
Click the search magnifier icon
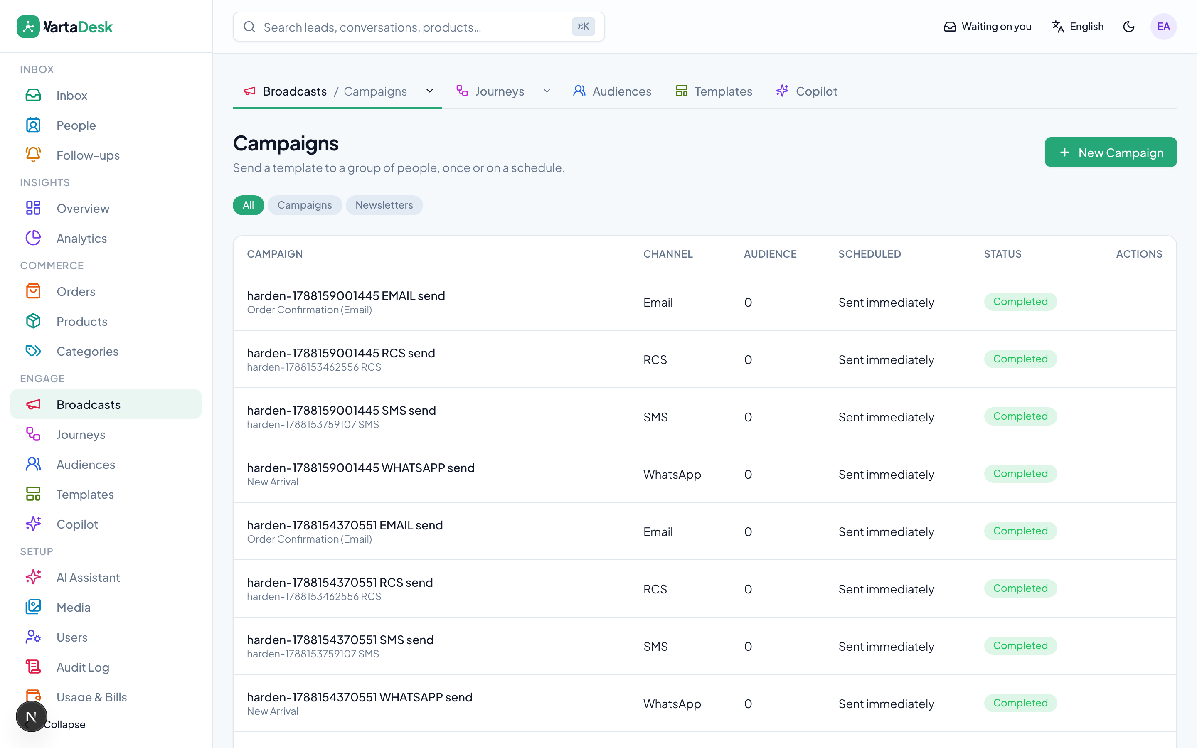(x=250, y=27)
